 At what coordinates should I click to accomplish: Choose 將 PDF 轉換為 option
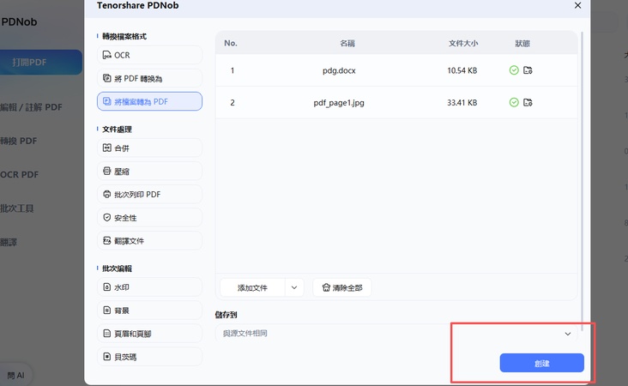tap(149, 78)
